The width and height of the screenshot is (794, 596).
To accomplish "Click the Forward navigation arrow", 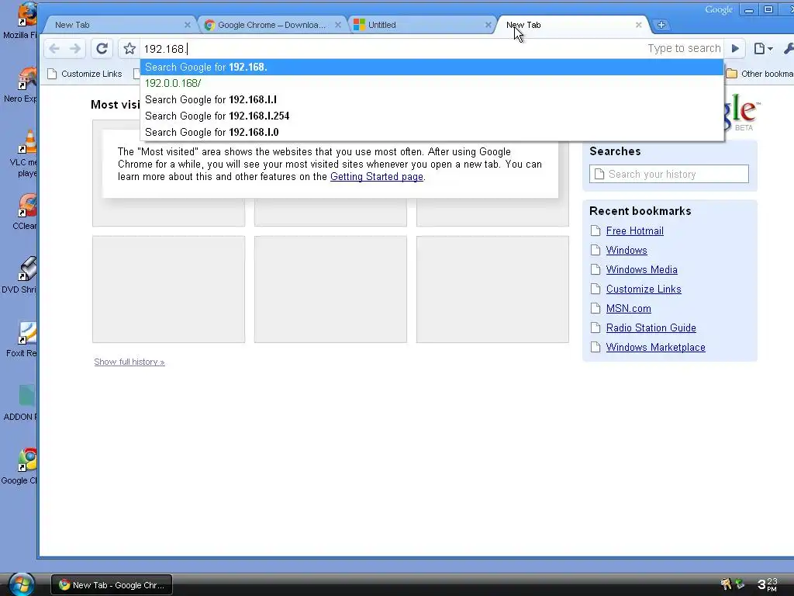I will tap(75, 49).
